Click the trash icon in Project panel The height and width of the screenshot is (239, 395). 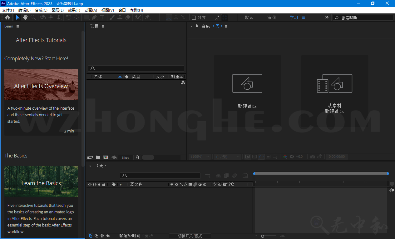pyautogui.click(x=137, y=157)
